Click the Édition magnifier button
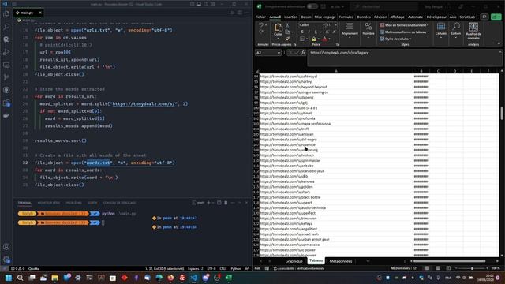 pyautogui.click(x=456, y=30)
